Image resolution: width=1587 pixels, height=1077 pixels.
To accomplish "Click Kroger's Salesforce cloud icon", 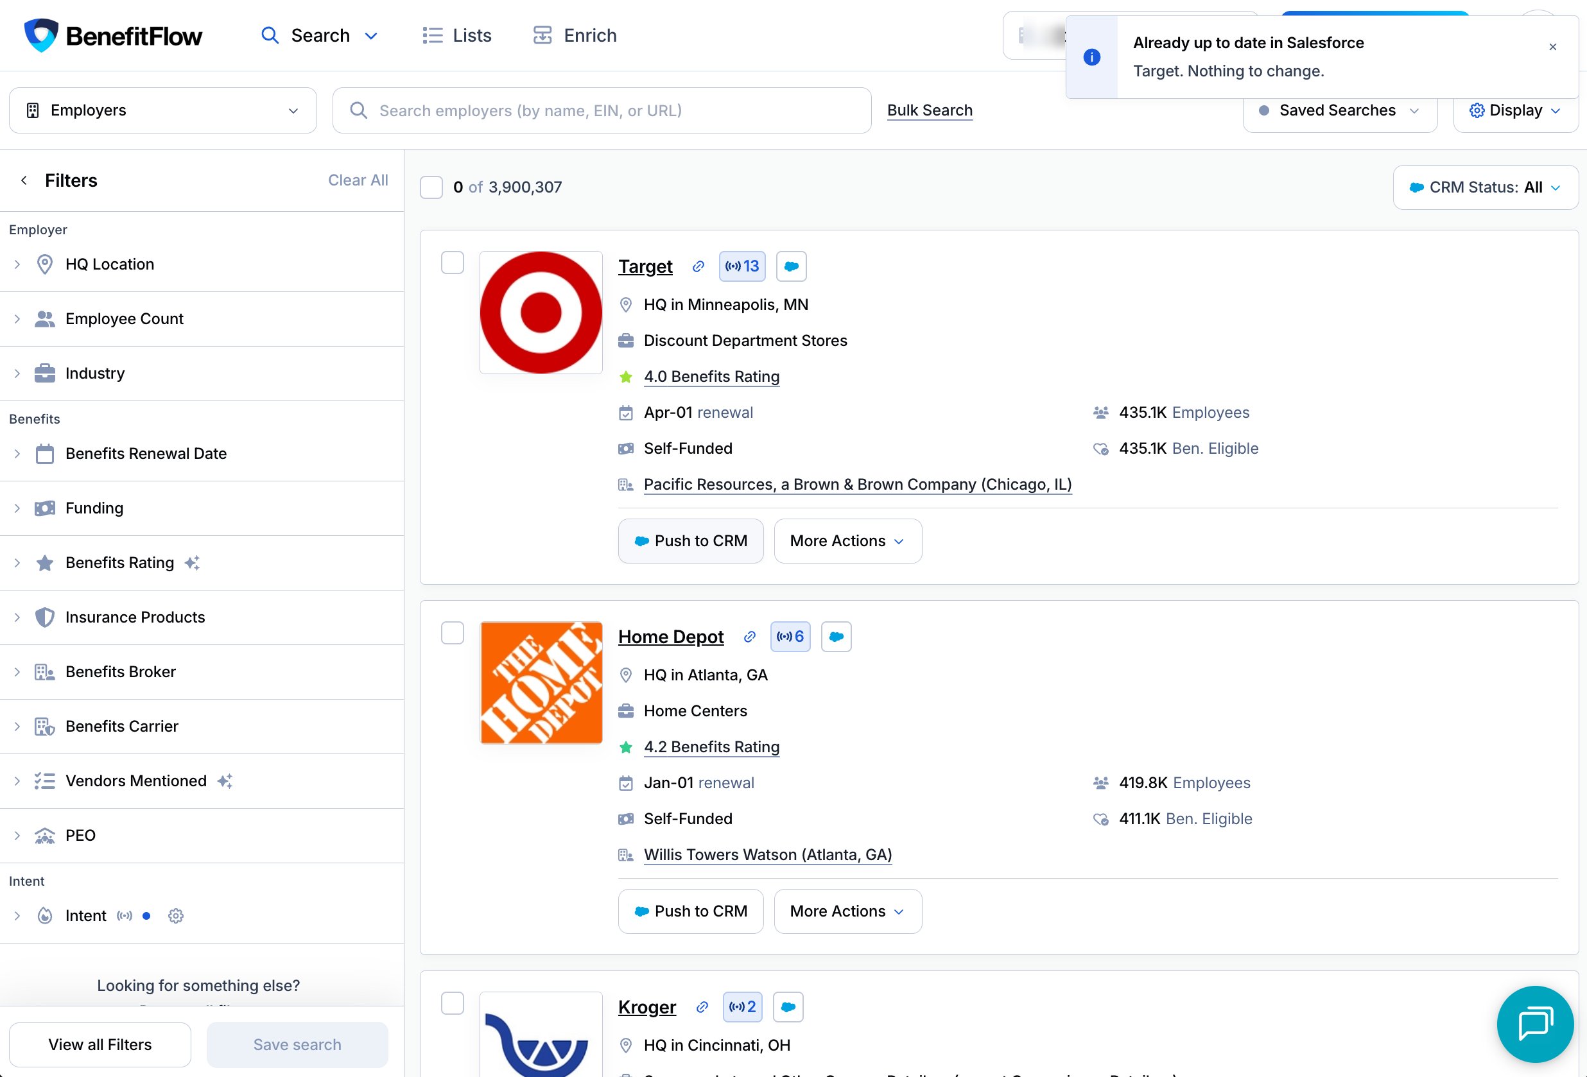I will (x=788, y=1006).
